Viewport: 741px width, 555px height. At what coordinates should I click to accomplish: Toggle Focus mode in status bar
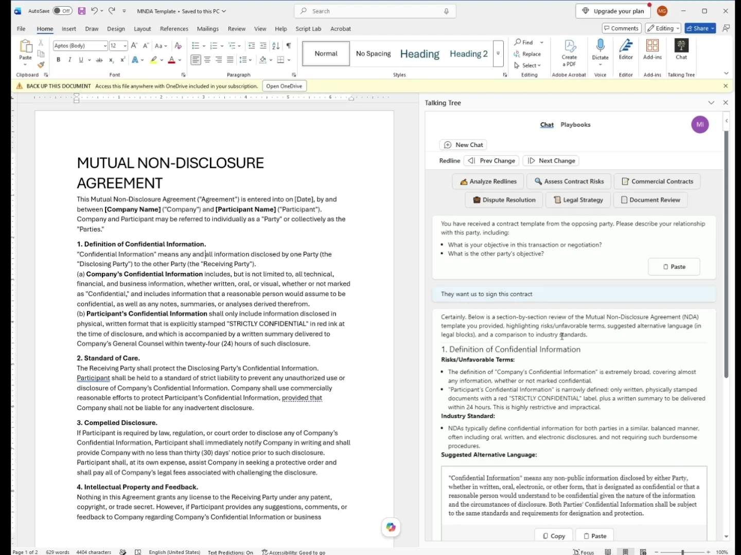click(584, 552)
